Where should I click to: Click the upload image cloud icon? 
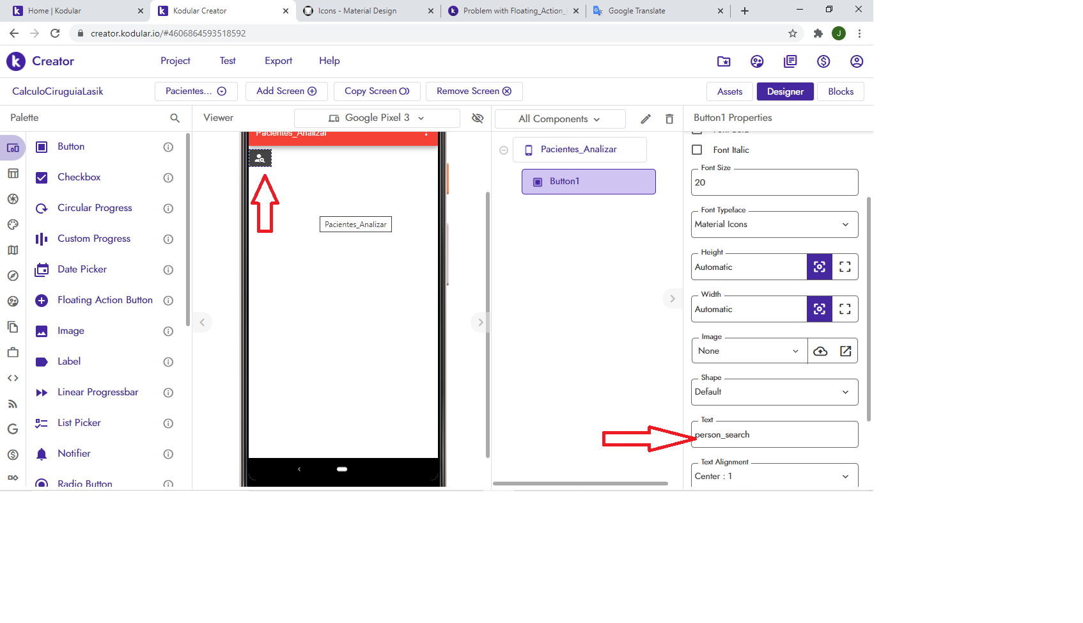(x=820, y=351)
